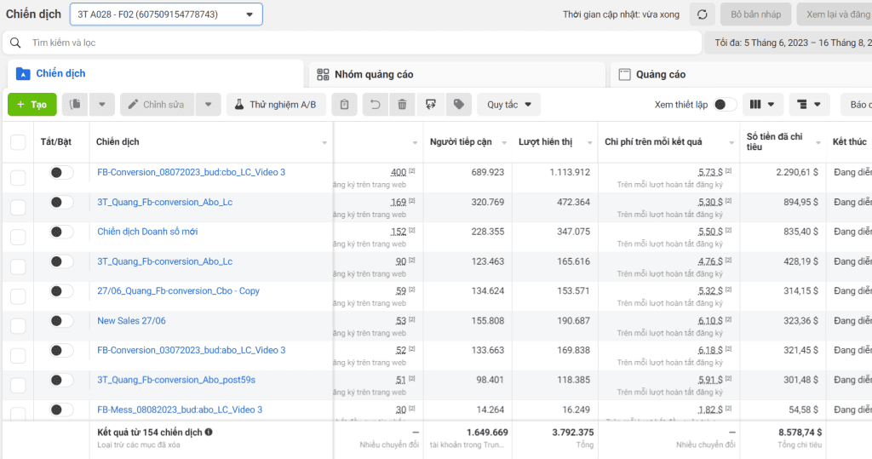Click the green Tạo button
Image resolution: width=872 pixels, height=459 pixels.
[x=32, y=105]
